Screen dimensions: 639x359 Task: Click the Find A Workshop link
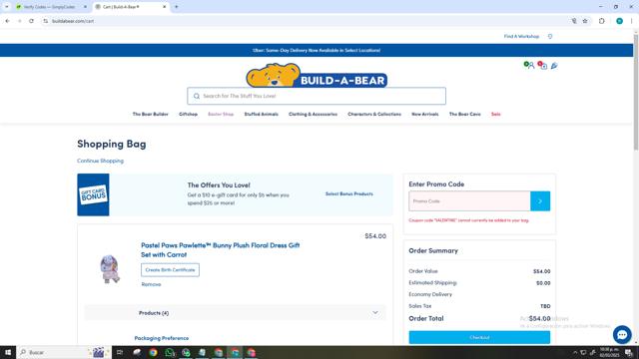click(x=521, y=36)
